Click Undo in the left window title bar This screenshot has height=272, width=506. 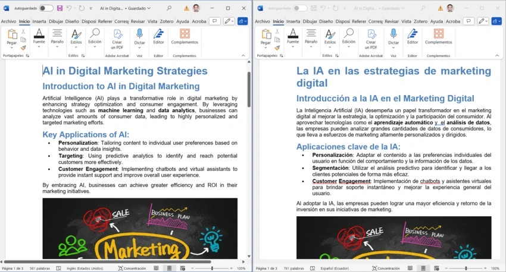point(69,8)
